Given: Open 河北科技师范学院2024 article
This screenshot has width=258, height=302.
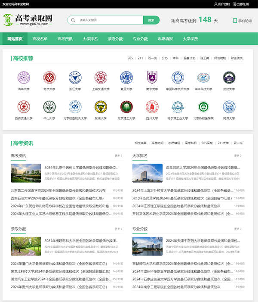Looking at the screenshot, I should 182,198.
